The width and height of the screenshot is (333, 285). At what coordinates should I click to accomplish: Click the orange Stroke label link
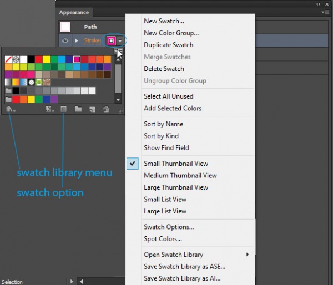pos(93,40)
